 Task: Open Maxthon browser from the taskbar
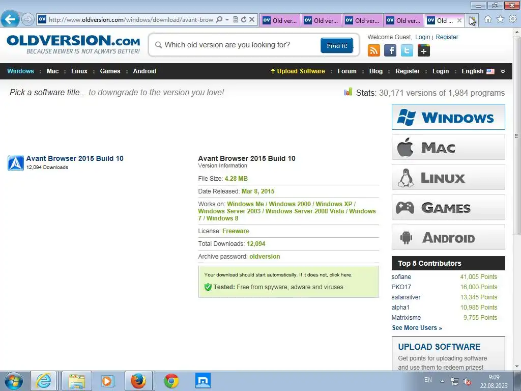point(202,381)
